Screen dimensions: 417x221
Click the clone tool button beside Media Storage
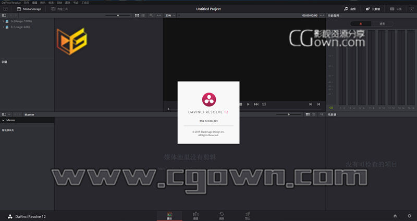coord(59,9)
